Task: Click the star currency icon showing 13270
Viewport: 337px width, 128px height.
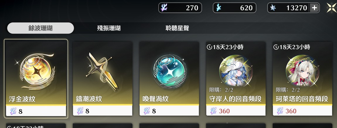Action: (x=273, y=8)
